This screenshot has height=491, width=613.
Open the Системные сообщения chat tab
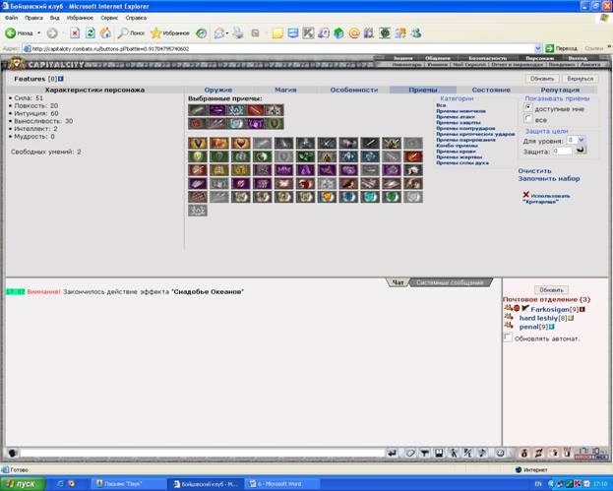coord(450,282)
